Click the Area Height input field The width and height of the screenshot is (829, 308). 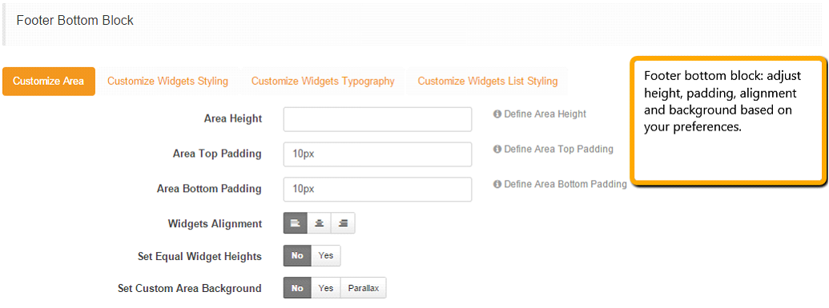[377, 119]
